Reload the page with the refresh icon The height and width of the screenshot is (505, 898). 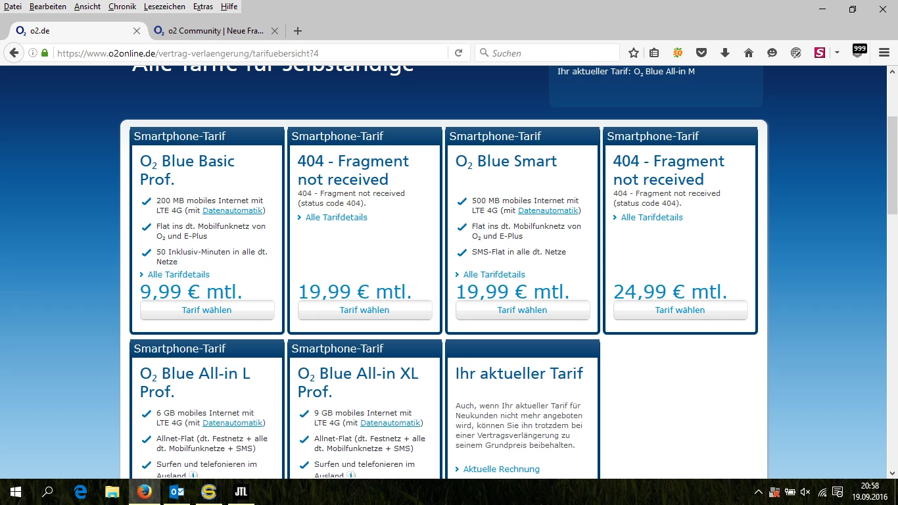[458, 53]
